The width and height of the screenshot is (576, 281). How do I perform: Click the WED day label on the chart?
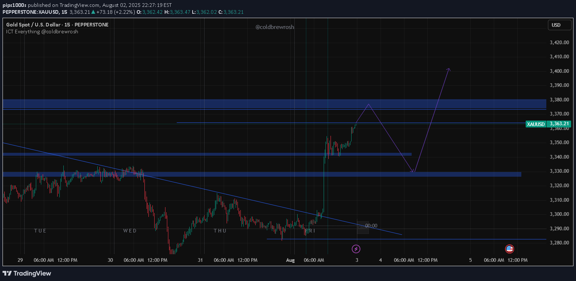coord(130,231)
